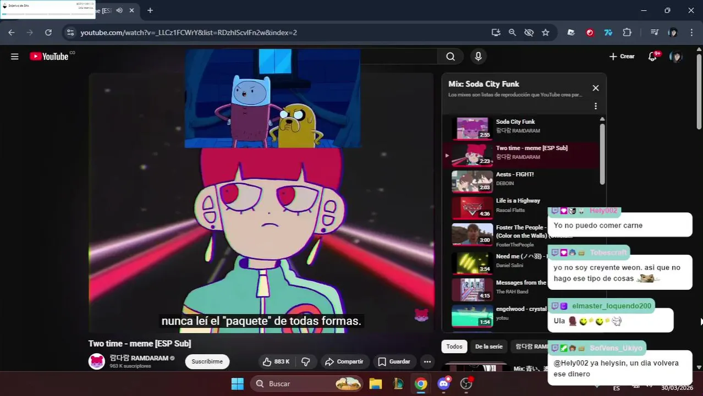
Task: Open OBS Studio from the taskbar
Action: 467,384
